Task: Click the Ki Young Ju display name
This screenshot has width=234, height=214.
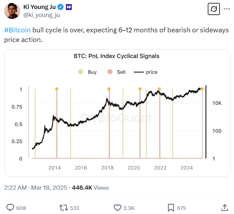Action: 39,7
